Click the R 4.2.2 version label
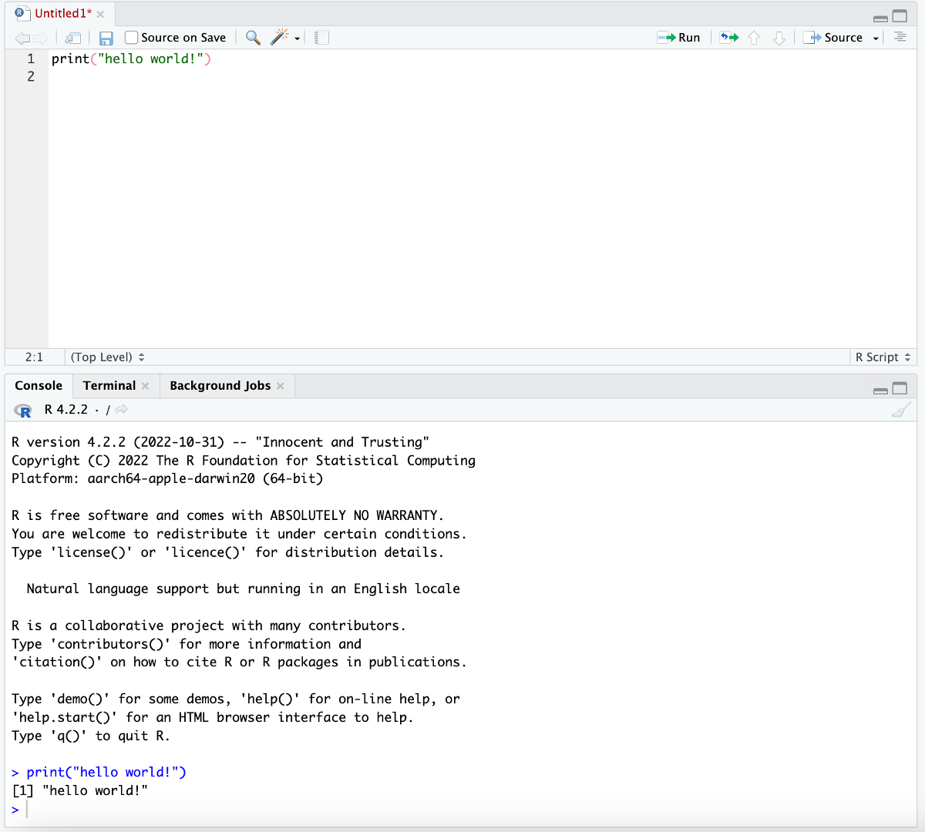 [66, 409]
